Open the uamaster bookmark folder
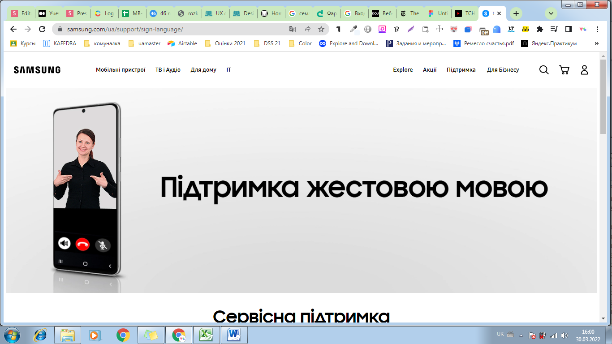This screenshot has height=344, width=612. click(x=144, y=43)
